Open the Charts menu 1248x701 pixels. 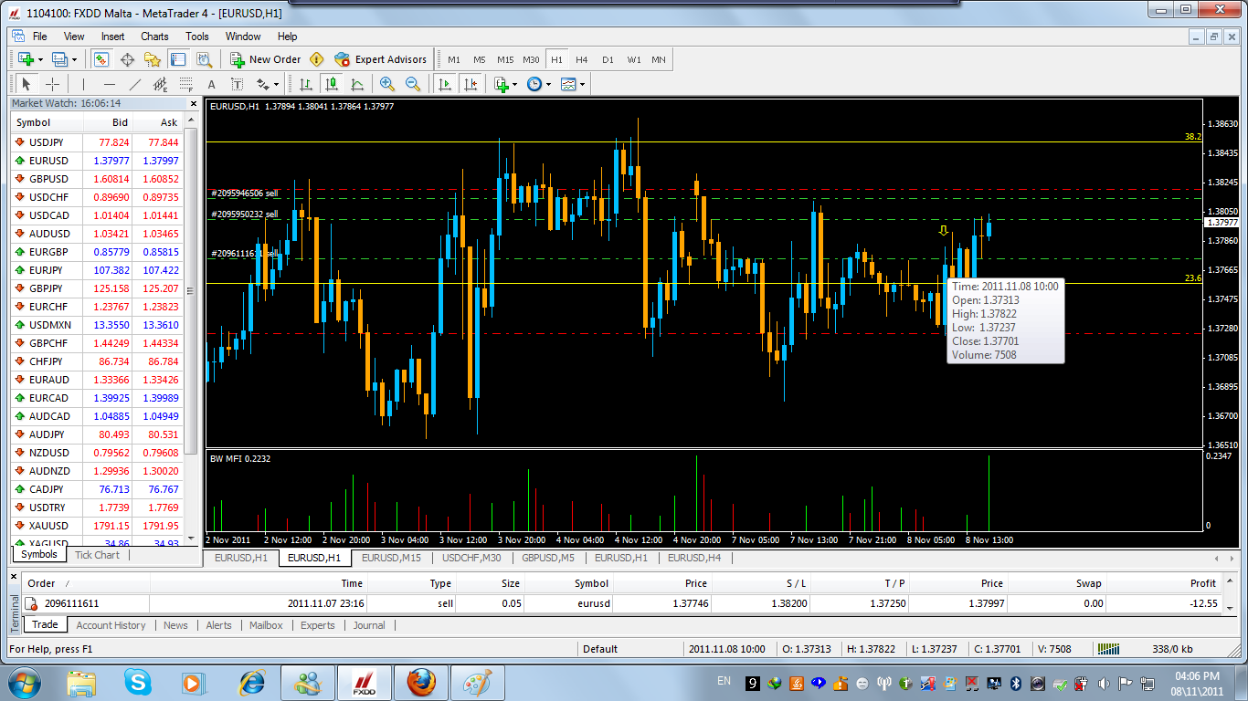pyautogui.click(x=154, y=37)
